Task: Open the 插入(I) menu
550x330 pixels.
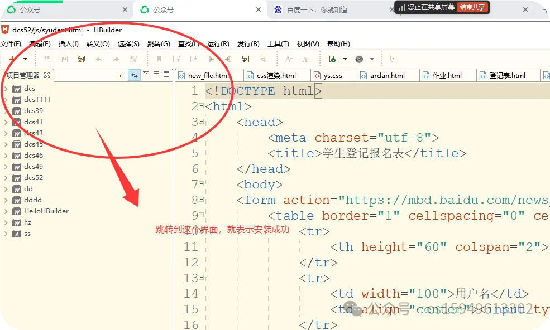Action: point(68,44)
